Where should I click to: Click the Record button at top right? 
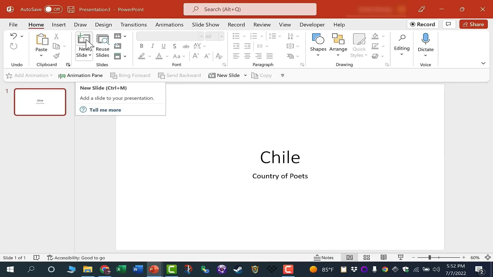(x=423, y=24)
